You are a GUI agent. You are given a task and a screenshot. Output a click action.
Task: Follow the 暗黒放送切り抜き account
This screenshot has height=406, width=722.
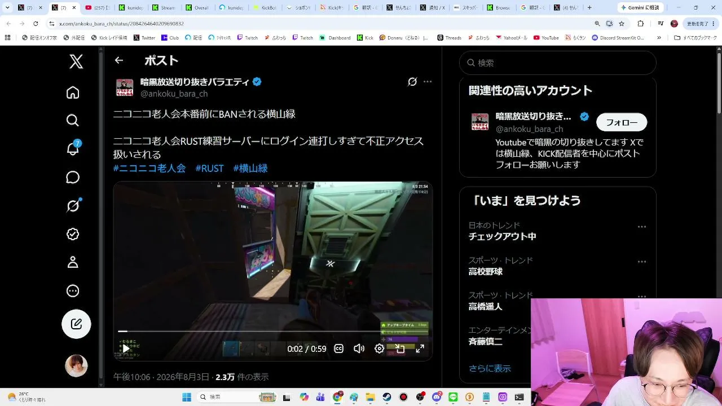click(622, 122)
